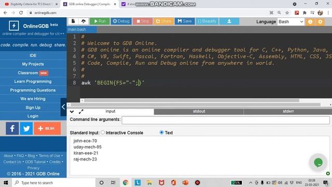
Task: Select Text standard input option
Action: pos(161,132)
